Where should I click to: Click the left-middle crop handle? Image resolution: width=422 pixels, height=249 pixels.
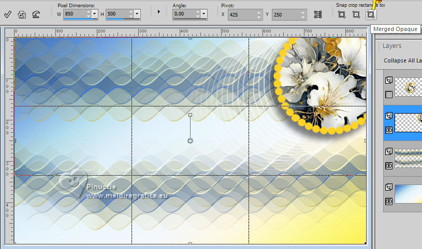(15, 141)
